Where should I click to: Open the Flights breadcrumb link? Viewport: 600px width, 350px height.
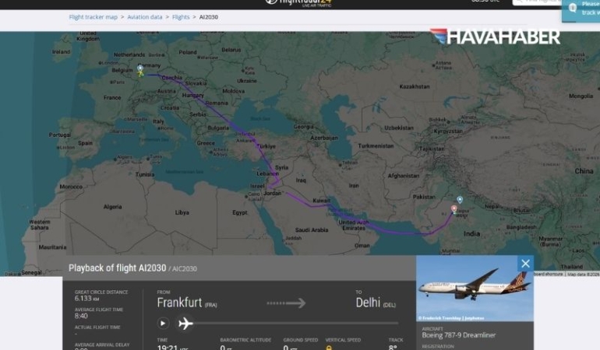coord(181,17)
